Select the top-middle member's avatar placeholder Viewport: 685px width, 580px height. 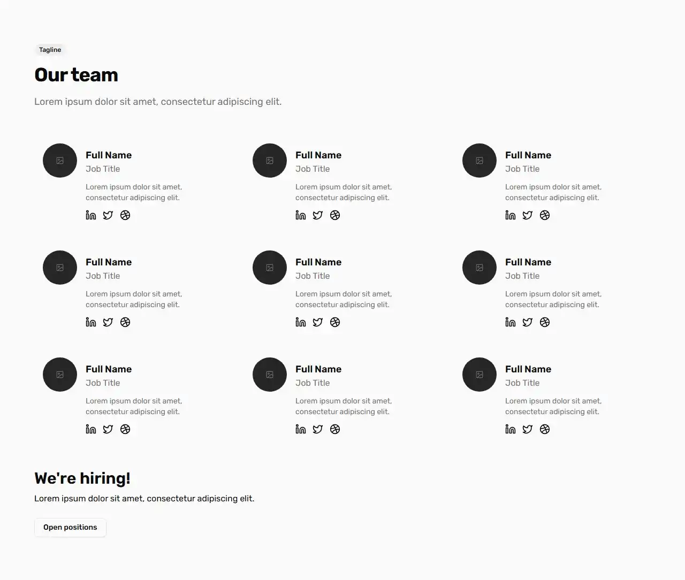tap(270, 161)
